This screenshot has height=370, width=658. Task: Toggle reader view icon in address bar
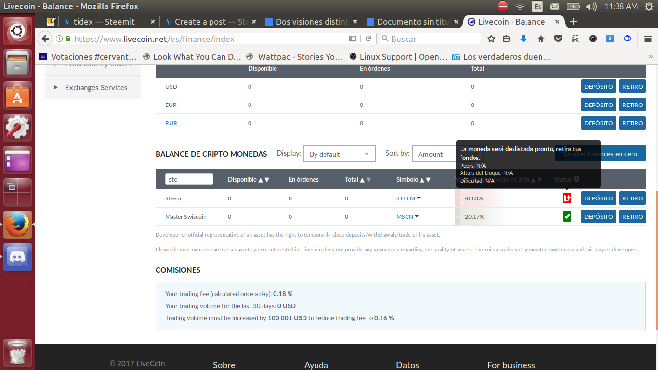(353, 39)
